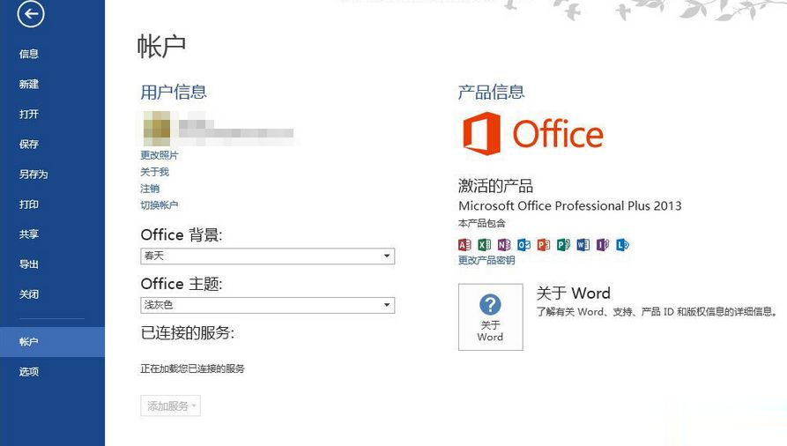Click the Excel product icon

pyautogui.click(x=484, y=245)
